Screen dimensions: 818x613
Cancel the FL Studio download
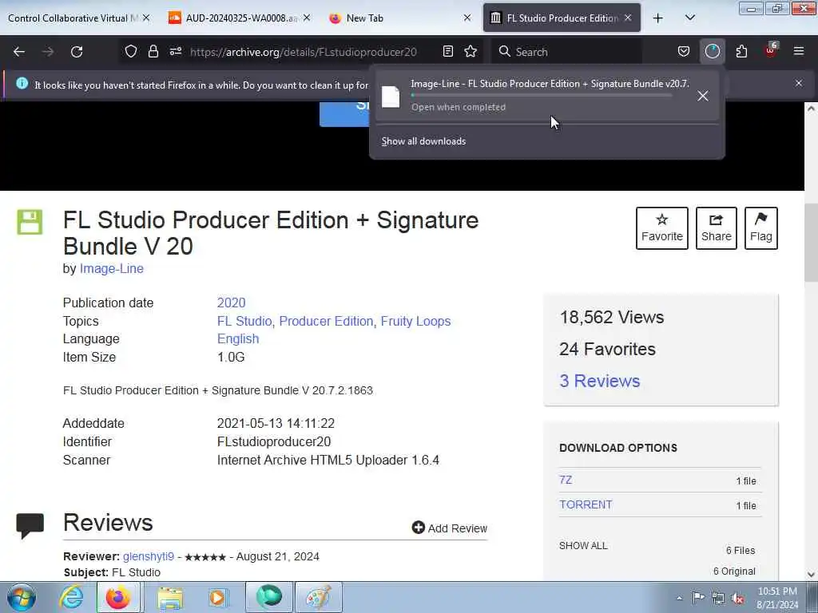pos(703,96)
